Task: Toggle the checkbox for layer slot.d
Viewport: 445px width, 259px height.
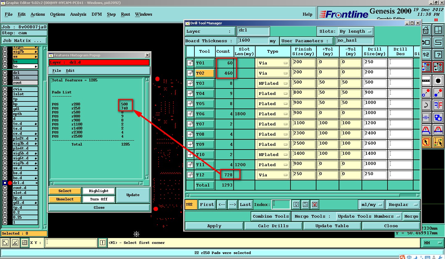Action: click(x=5, y=193)
